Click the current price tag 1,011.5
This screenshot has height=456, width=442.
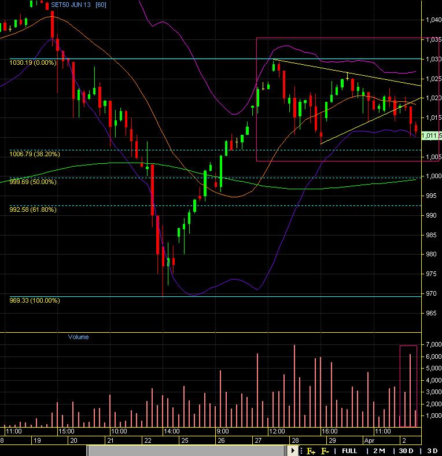coord(432,136)
